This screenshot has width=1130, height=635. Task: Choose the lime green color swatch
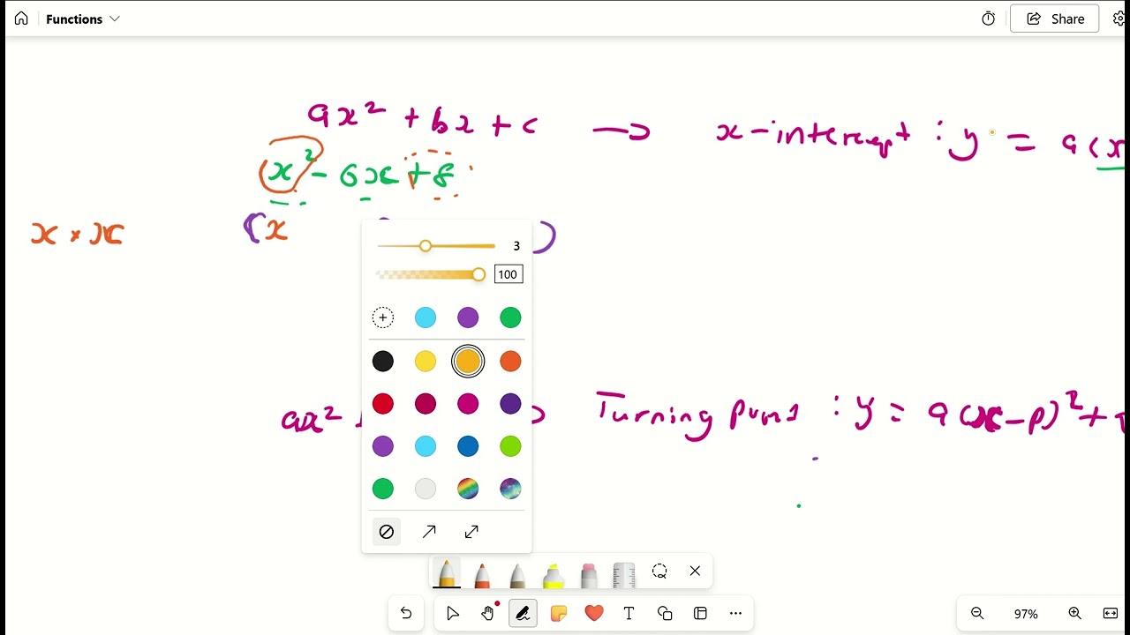pyautogui.click(x=510, y=446)
